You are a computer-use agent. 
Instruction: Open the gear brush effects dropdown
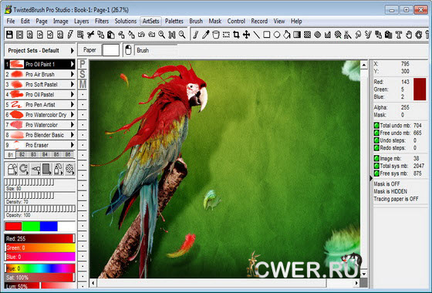point(70,169)
